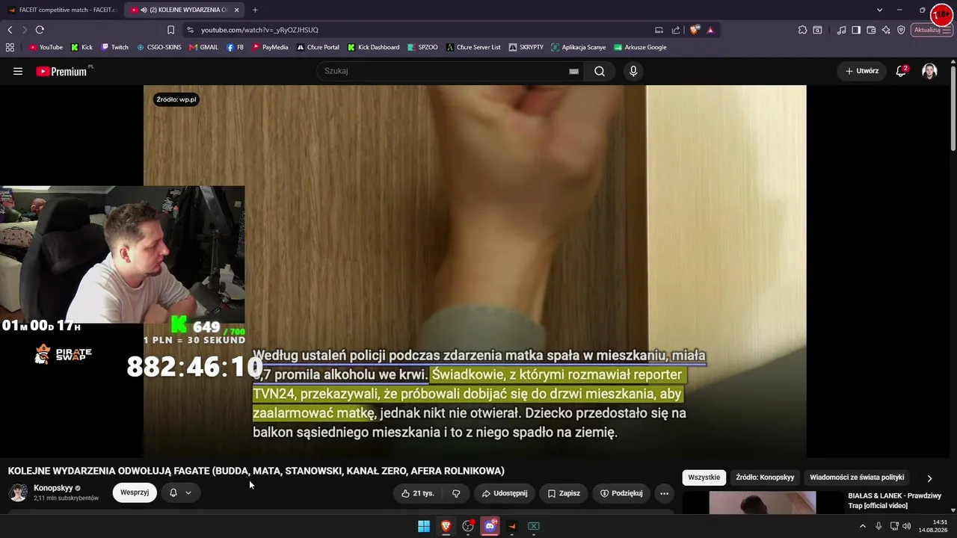The image size is (957, 538).
Task: Open the Twitch bookmark
Action: click(114, 47)
